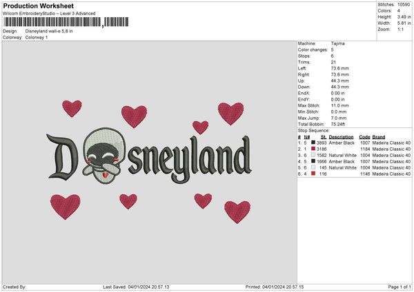Select the crimson swatch in the 3186 stitches row
414x292 pixels.
pyautogui.click(x=313, y=149)
